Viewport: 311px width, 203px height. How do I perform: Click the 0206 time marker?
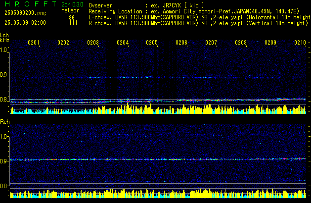181,43
